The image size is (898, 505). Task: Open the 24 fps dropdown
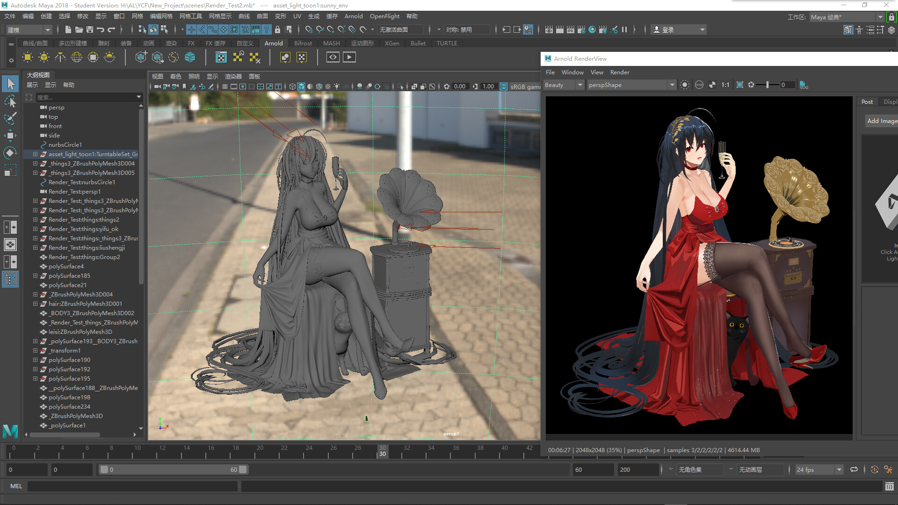pos(819,469)
